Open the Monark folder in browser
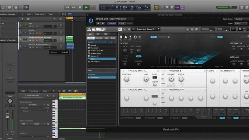This screenshot has width=249, height=140. pos(102,45)
